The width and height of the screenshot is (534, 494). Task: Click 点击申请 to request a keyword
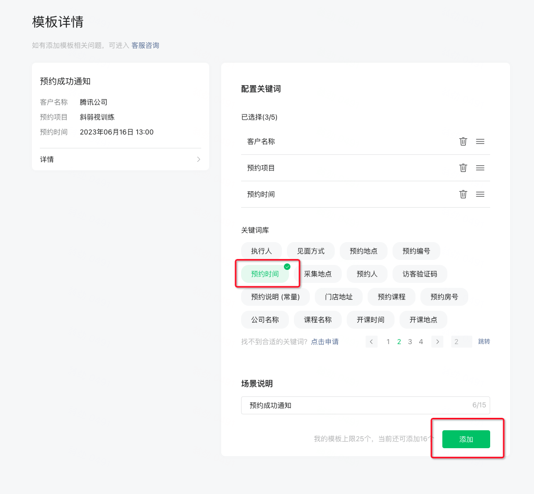coord(325,342)
